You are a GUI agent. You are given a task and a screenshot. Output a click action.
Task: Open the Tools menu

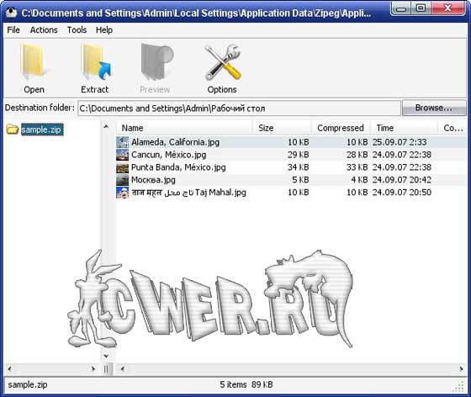pos(77,30)
